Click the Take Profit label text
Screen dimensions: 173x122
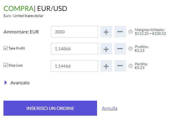click(x=16, y=48)
